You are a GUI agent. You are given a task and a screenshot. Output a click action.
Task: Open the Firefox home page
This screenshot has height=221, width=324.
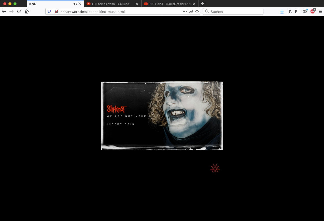click(x=27, y=11)
